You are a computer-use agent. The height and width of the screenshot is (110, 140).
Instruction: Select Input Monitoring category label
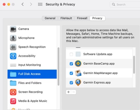pyautogui.click(x=30, y=65)
